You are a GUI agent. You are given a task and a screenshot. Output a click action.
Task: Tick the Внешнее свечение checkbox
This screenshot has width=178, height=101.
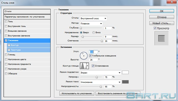point(6,31)
